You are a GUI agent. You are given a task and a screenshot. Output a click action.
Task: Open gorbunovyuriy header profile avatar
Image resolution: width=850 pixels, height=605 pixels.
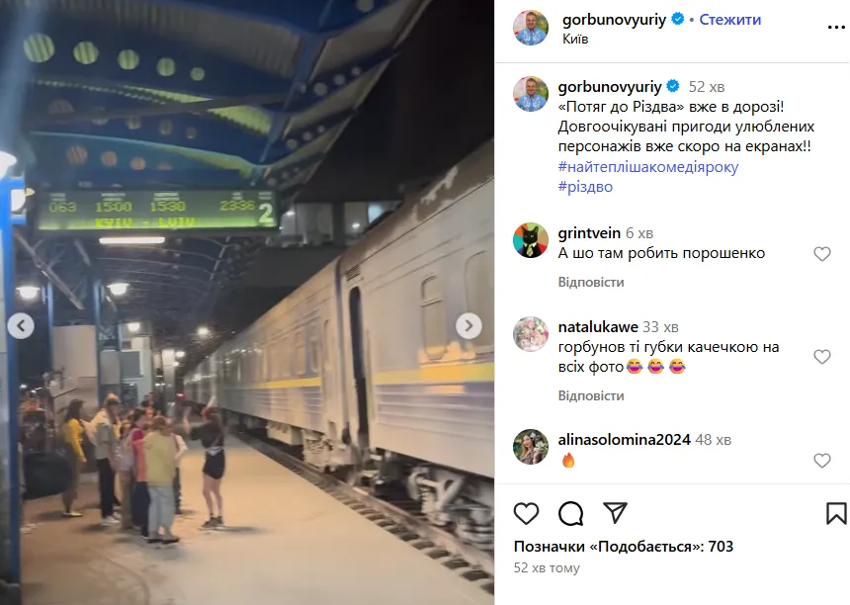(531, 28)
